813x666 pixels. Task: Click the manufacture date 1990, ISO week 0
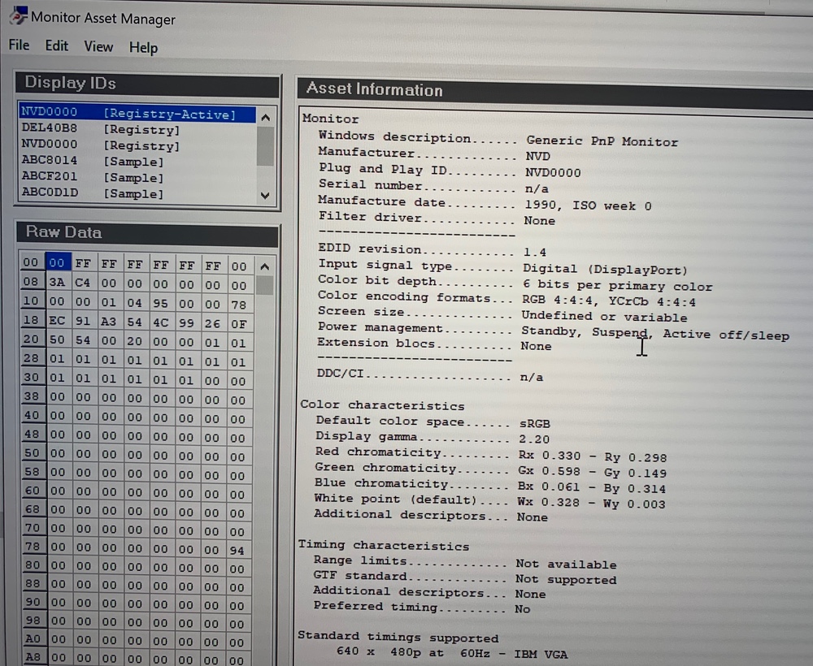click(x=588, y=205)
